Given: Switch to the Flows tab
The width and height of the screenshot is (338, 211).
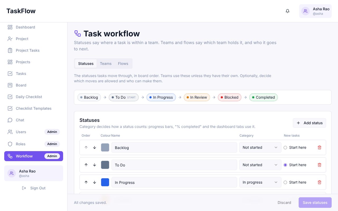Looking at the screenshot, I should tap(123, 64).
